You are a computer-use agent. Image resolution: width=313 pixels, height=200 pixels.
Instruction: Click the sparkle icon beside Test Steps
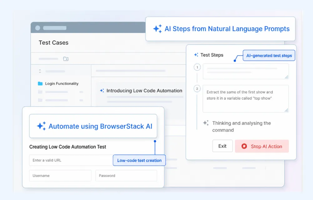[196, 55]
